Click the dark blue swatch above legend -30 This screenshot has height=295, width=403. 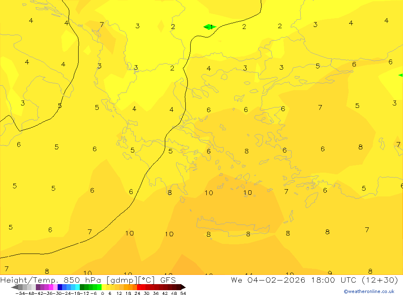pos(60,287)
